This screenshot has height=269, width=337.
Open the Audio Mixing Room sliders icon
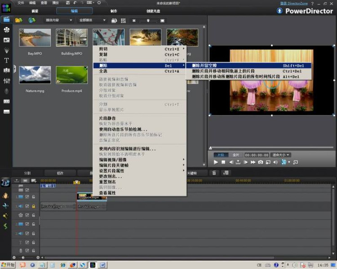click(x=6, y=81)
